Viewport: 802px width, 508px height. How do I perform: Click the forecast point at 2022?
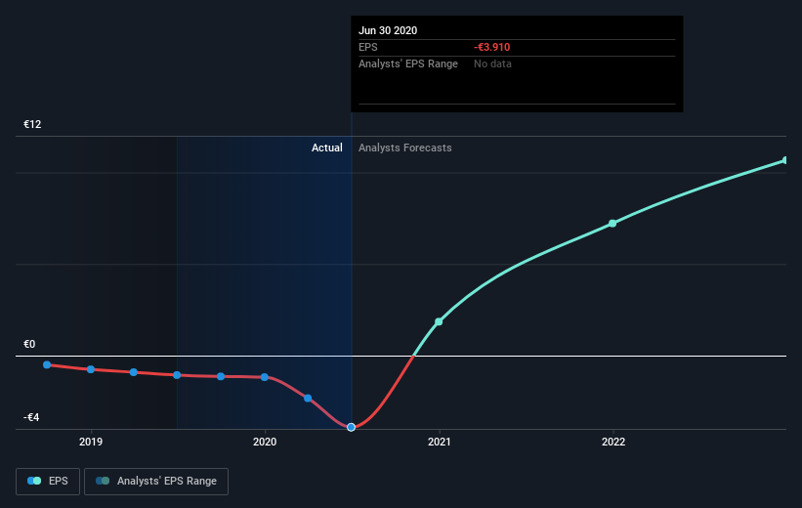point(612,224)
